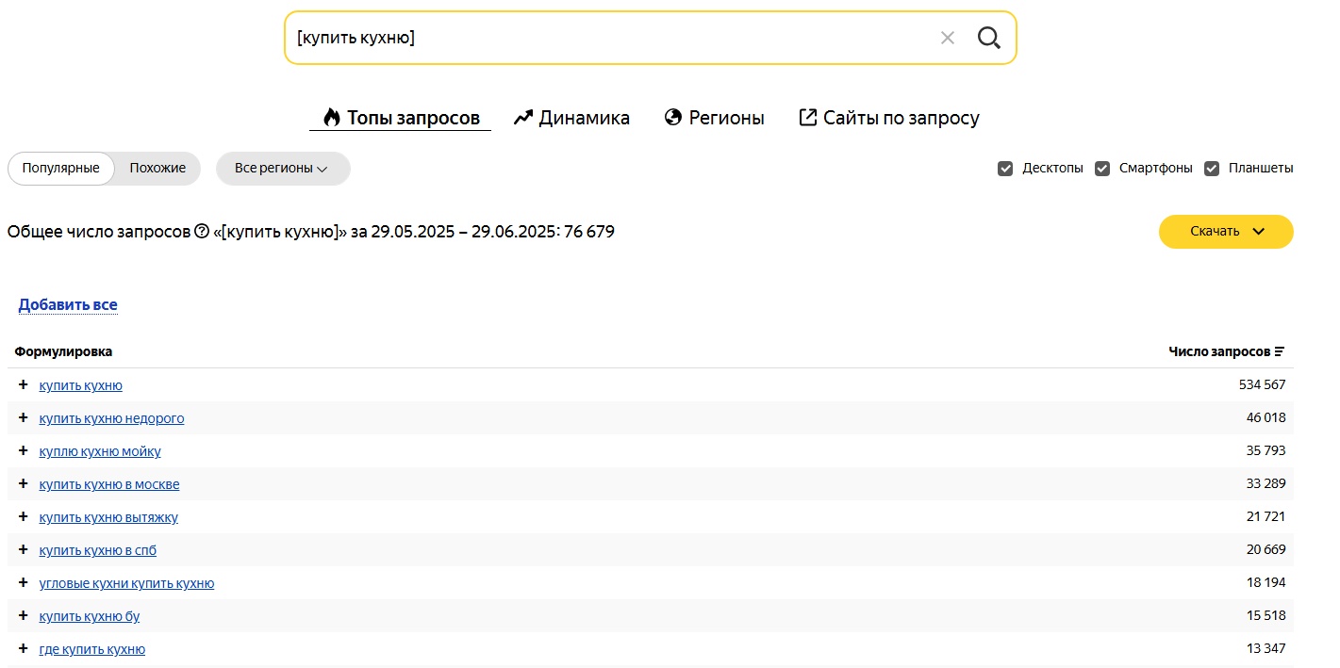Add 'купить кухню недорого' with plus icon
The image size is (1340, 668).
point(24,417)
